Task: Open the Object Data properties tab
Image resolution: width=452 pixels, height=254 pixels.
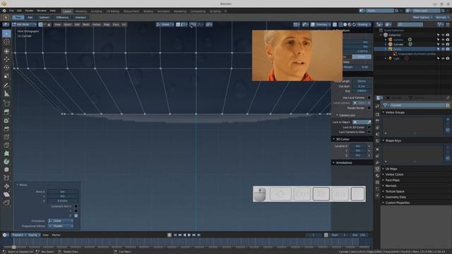Action: click(x=377, y=169)
